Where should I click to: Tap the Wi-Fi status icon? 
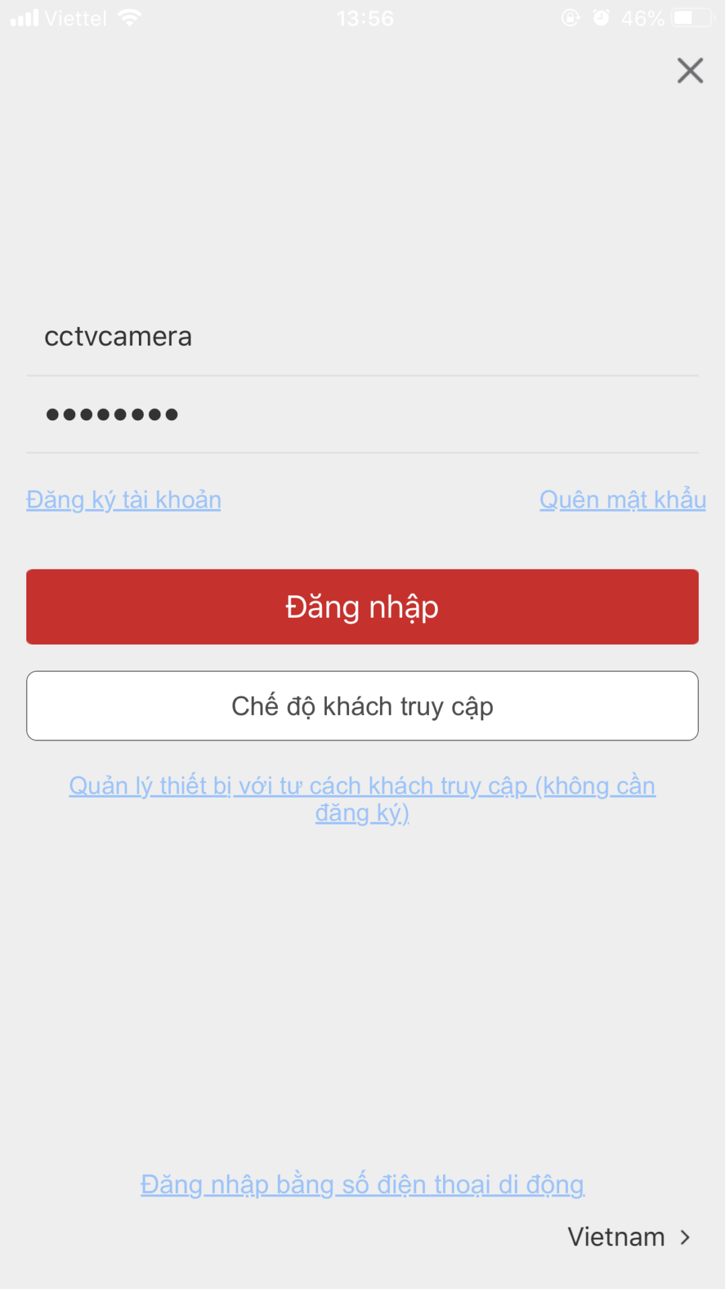click(x=129, y=17)
